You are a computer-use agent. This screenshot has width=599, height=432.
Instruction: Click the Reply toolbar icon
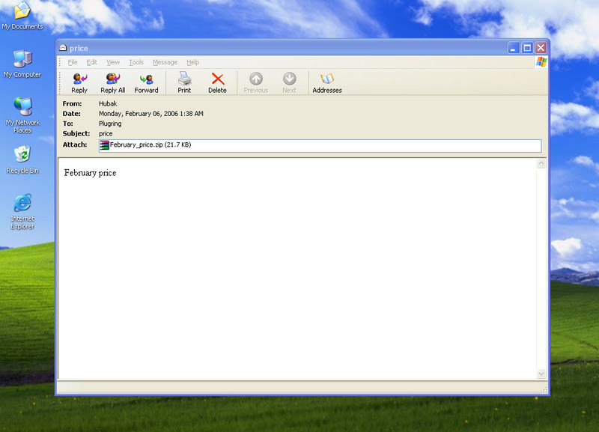click(x=79, y=82)
